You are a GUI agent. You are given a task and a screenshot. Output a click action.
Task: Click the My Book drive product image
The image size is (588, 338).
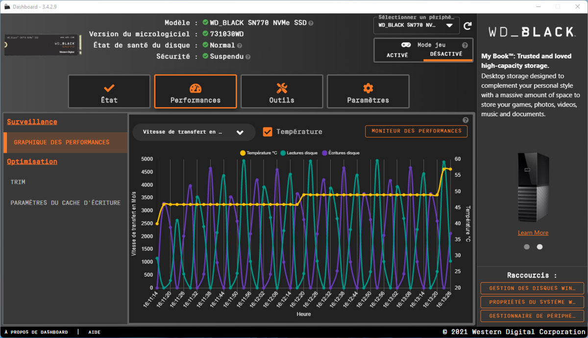pyautogui.click(x=533, y=187)
